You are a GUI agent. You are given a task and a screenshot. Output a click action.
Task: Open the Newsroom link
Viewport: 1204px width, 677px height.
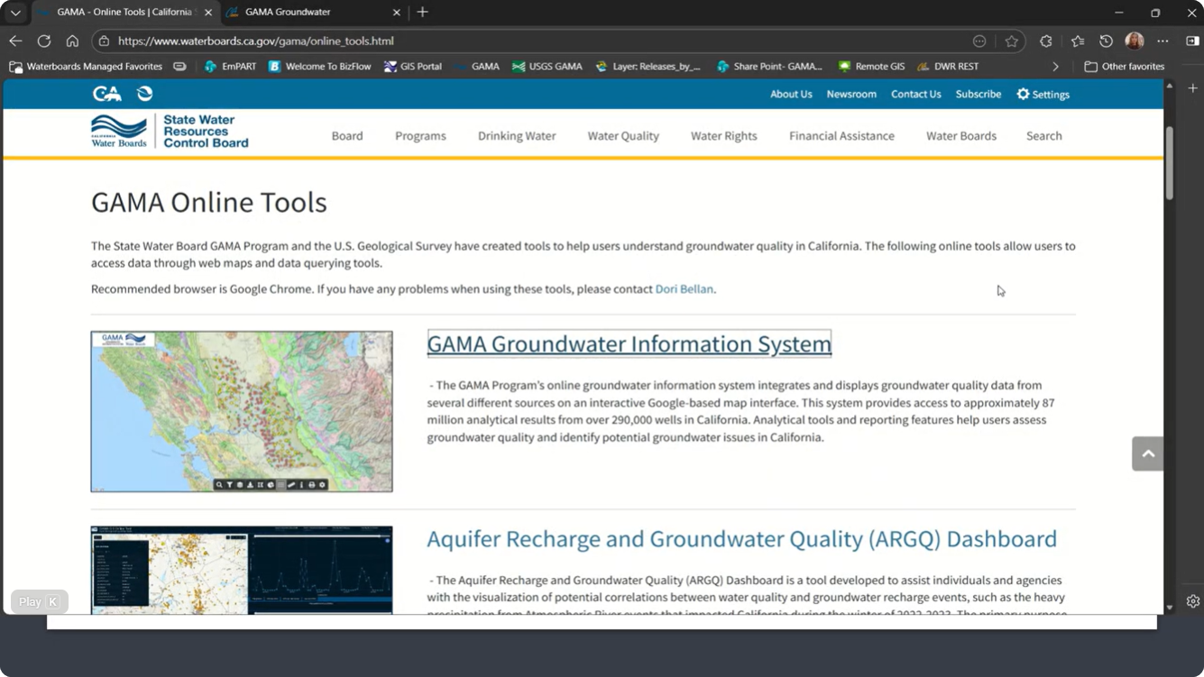pos(851,94)
